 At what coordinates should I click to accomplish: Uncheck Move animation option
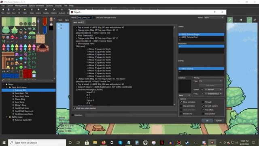(x=181, y=102)
